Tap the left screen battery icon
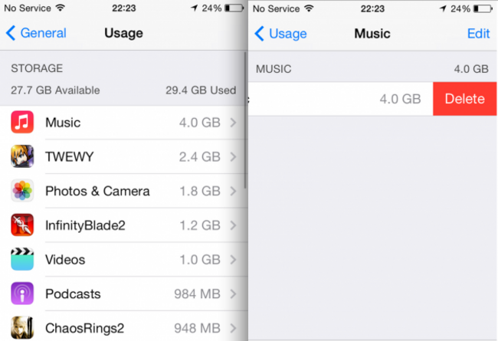The width and height of the screenshot is (498, 341). pyautogui.click(x=234, y=8)
